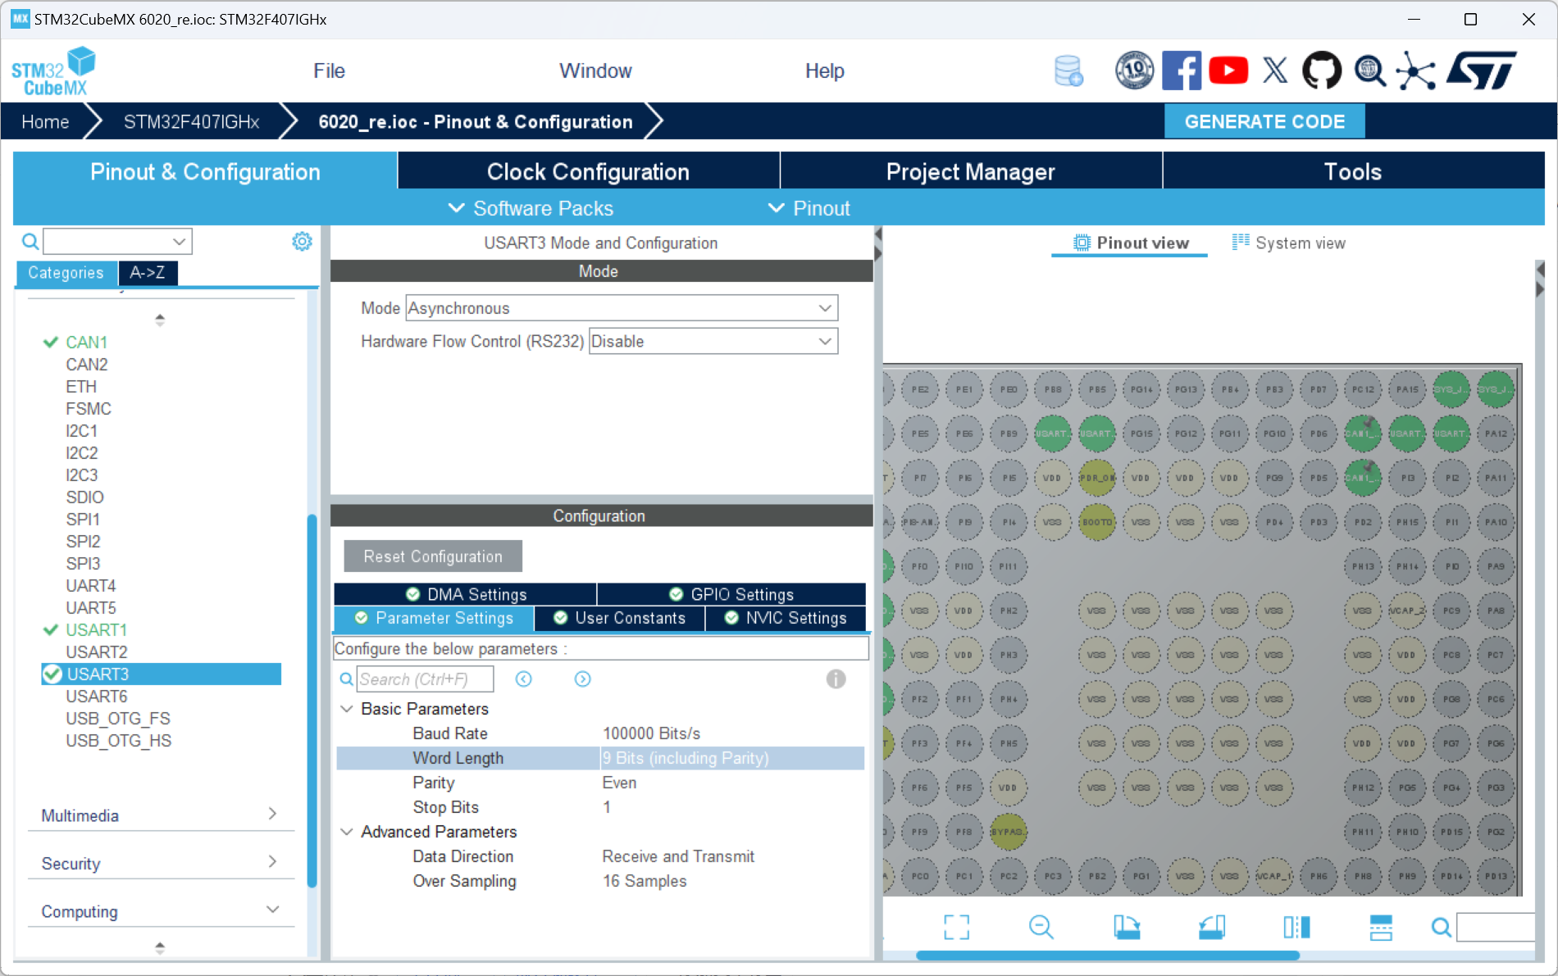1558x976 pixels.
Task: Click the parameter search input field
Action: [425, 679]
